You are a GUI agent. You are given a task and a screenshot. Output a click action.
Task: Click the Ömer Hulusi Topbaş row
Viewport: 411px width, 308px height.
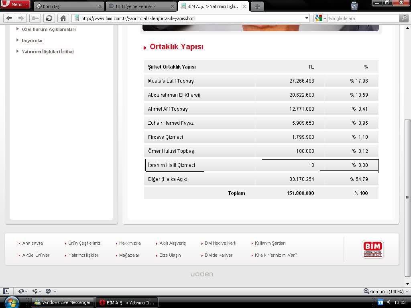(x=261, y=151)
